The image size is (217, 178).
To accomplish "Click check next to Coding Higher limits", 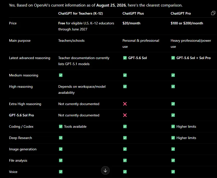I will click(x=173, y=126).
